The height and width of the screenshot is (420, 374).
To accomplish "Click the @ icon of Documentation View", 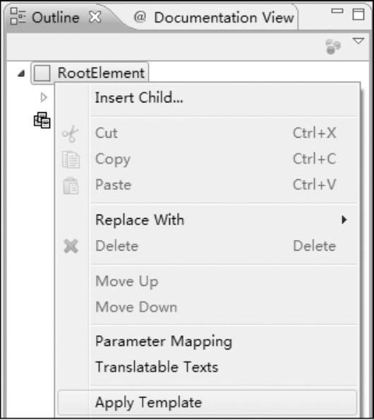I will (x=140, y=17).
